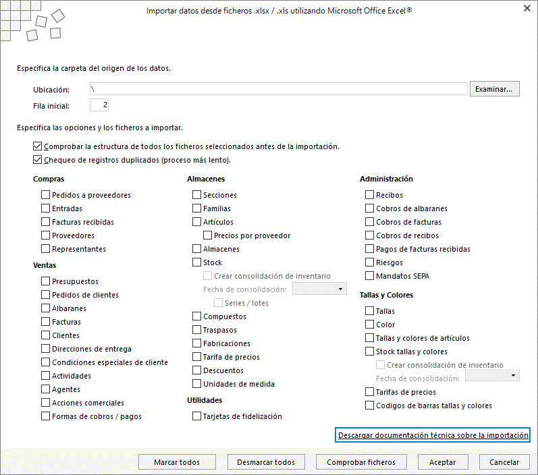Viewport: 538px width, 475px height.
Task: Tick Formas de cobros / pagos
Action: pos(45,416)
